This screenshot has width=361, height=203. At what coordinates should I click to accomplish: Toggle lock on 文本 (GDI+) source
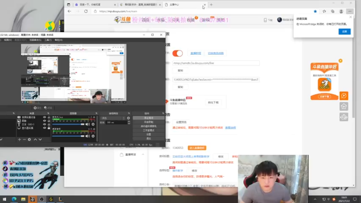click(49, 125)
